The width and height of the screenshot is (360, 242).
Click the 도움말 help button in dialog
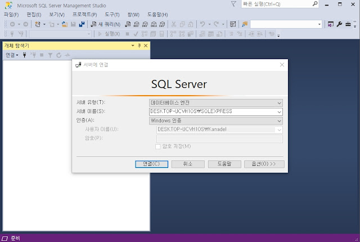[x=224, y=164]
